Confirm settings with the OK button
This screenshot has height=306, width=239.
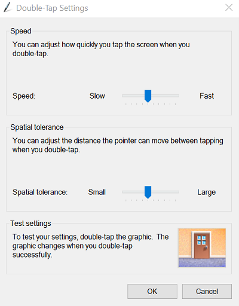coord(152,291)
